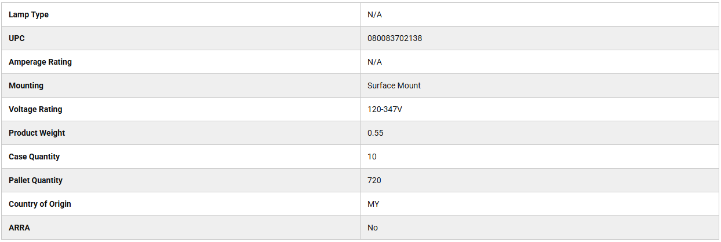Click the Pallet Quantity label
Screen dimensions: 721x242
pos(35,180)
